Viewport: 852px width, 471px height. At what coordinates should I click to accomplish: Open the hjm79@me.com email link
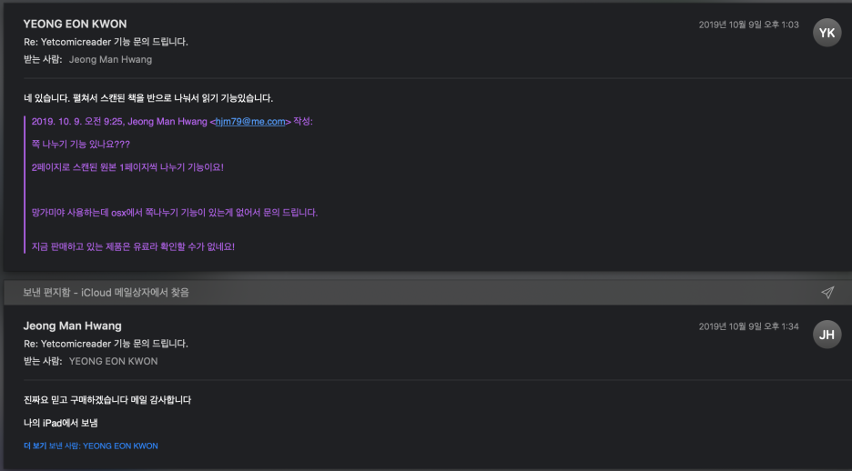[251, 121]
